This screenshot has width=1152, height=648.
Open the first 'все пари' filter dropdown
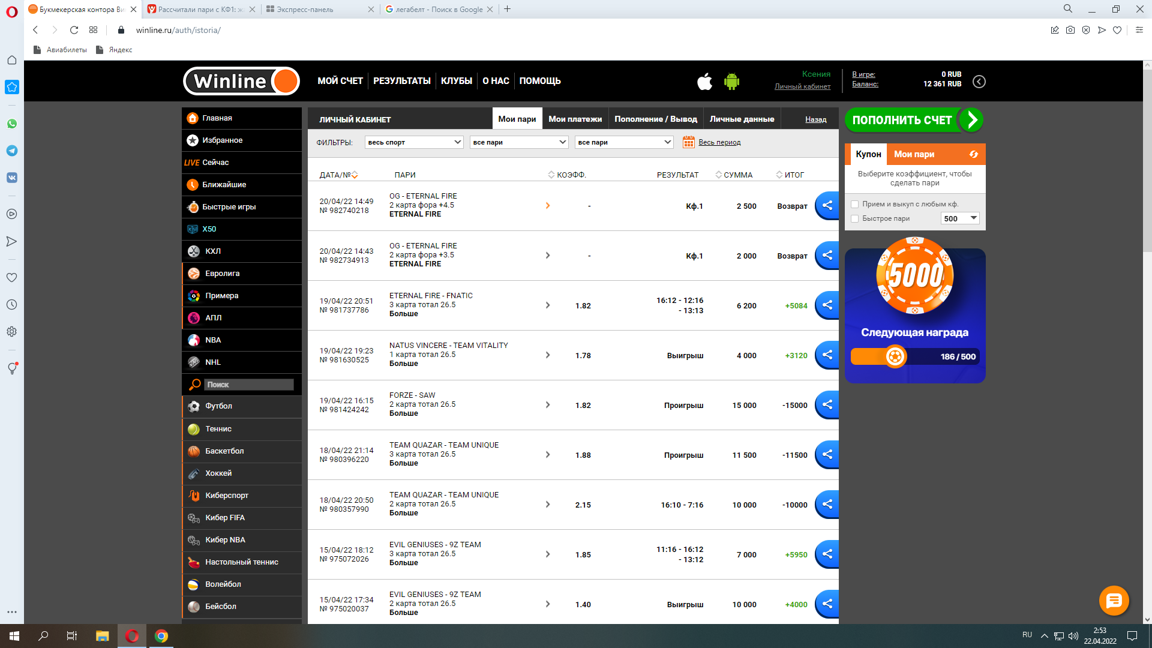tap(519, 142)
